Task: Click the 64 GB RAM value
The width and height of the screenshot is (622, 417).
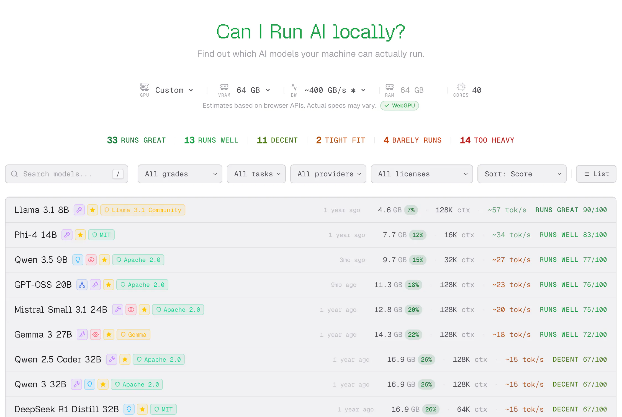Action: pyautogui.click(x=412, y=90)
